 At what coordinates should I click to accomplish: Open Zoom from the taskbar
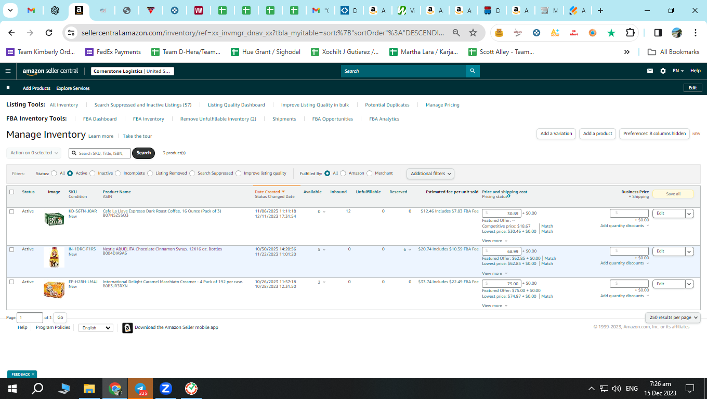coord(166,389)
